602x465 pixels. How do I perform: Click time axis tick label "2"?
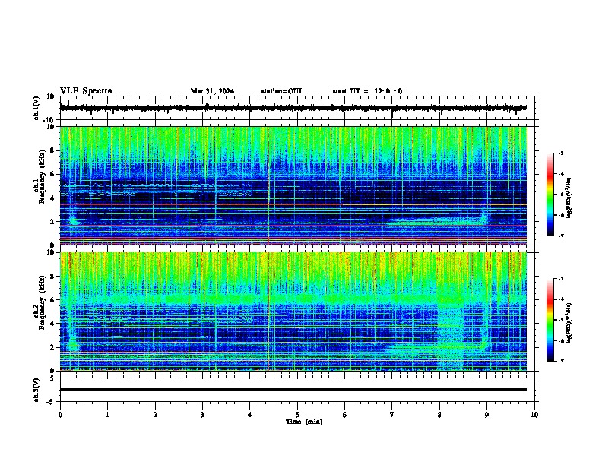[155, 415]
